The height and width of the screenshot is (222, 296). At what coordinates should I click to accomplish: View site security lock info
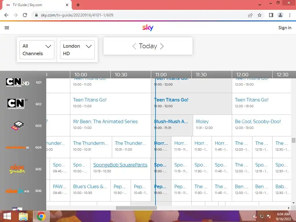click(36, 15)
